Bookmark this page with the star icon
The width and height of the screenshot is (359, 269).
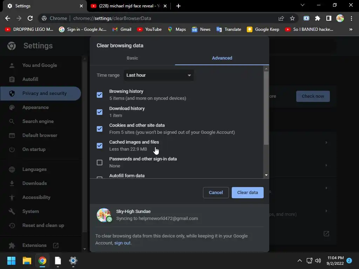[x=292, y=18]
